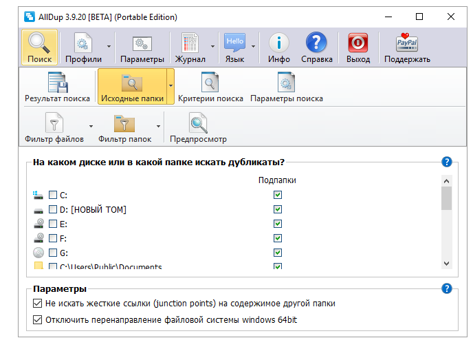Check the G: drive checkbox
The width and height of the screenshot is (473, 349).
pyautogui.click(x=53, y=253)
